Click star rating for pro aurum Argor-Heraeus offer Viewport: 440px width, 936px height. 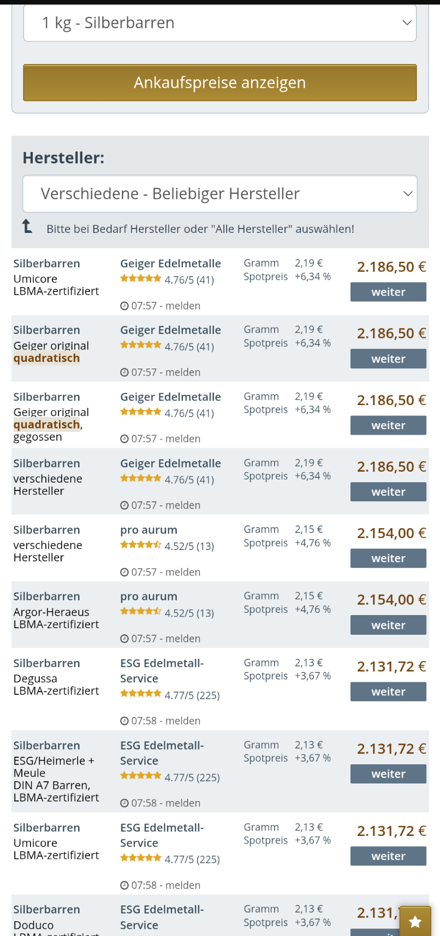pos(141,612)
